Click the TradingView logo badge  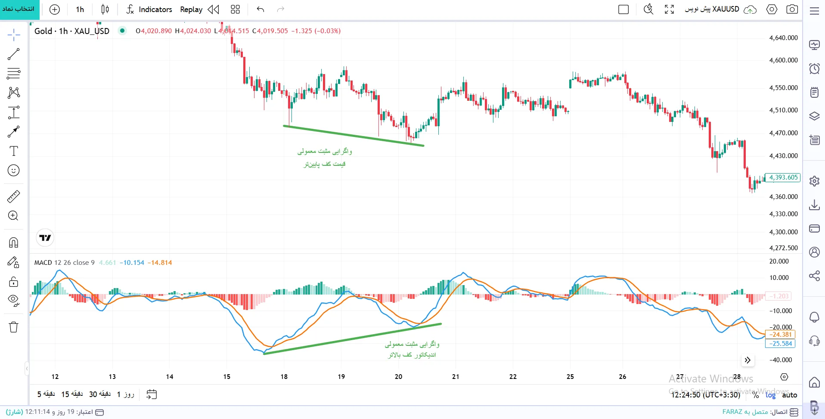tap(45, 238)
